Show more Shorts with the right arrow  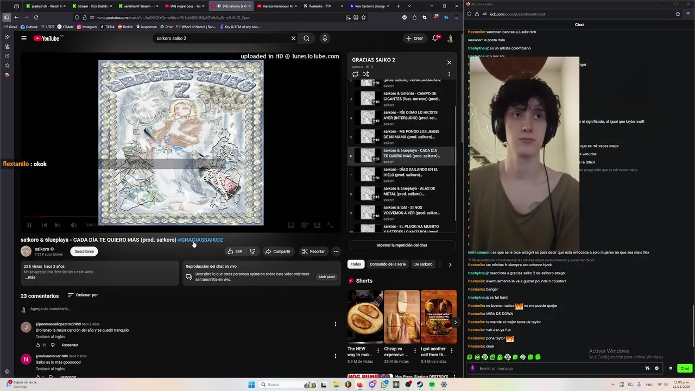point(455,322)
